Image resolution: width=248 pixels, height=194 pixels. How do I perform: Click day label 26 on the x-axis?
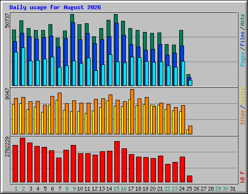coord(196,189)
